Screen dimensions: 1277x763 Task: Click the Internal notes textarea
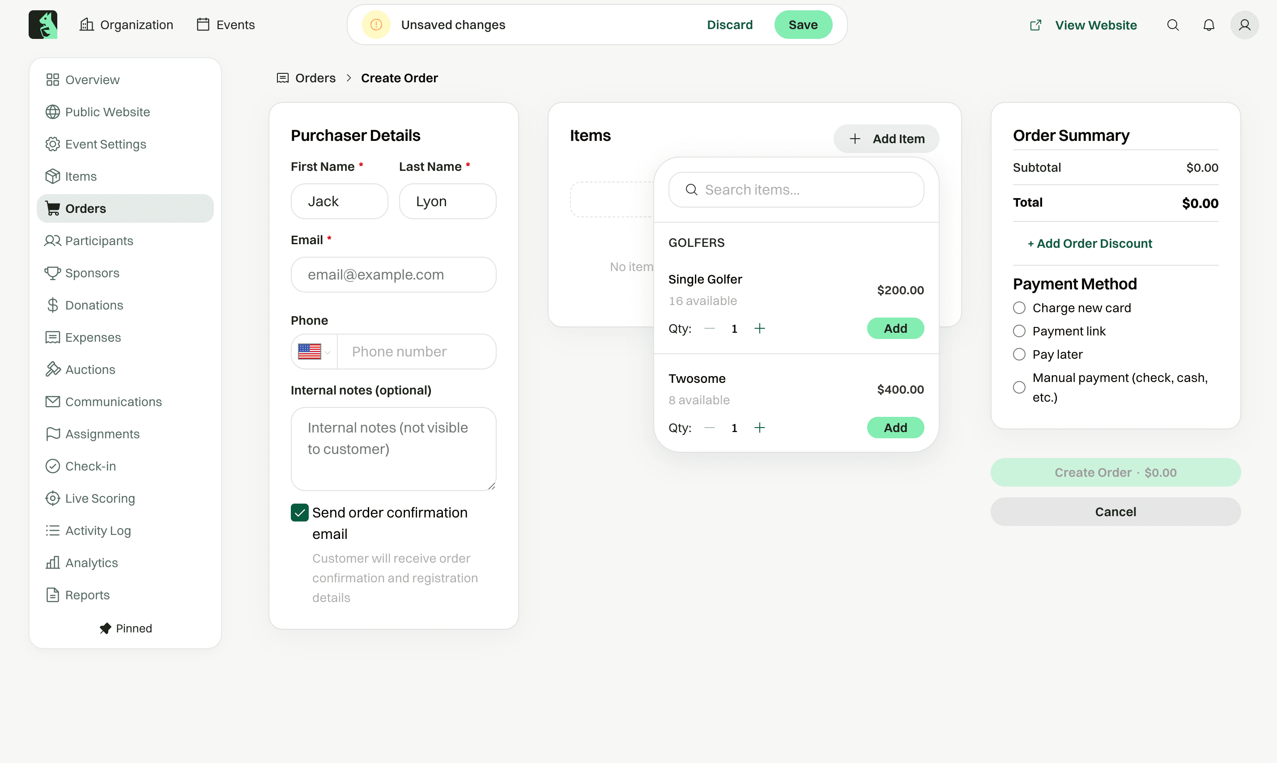(x=393, y=449)
